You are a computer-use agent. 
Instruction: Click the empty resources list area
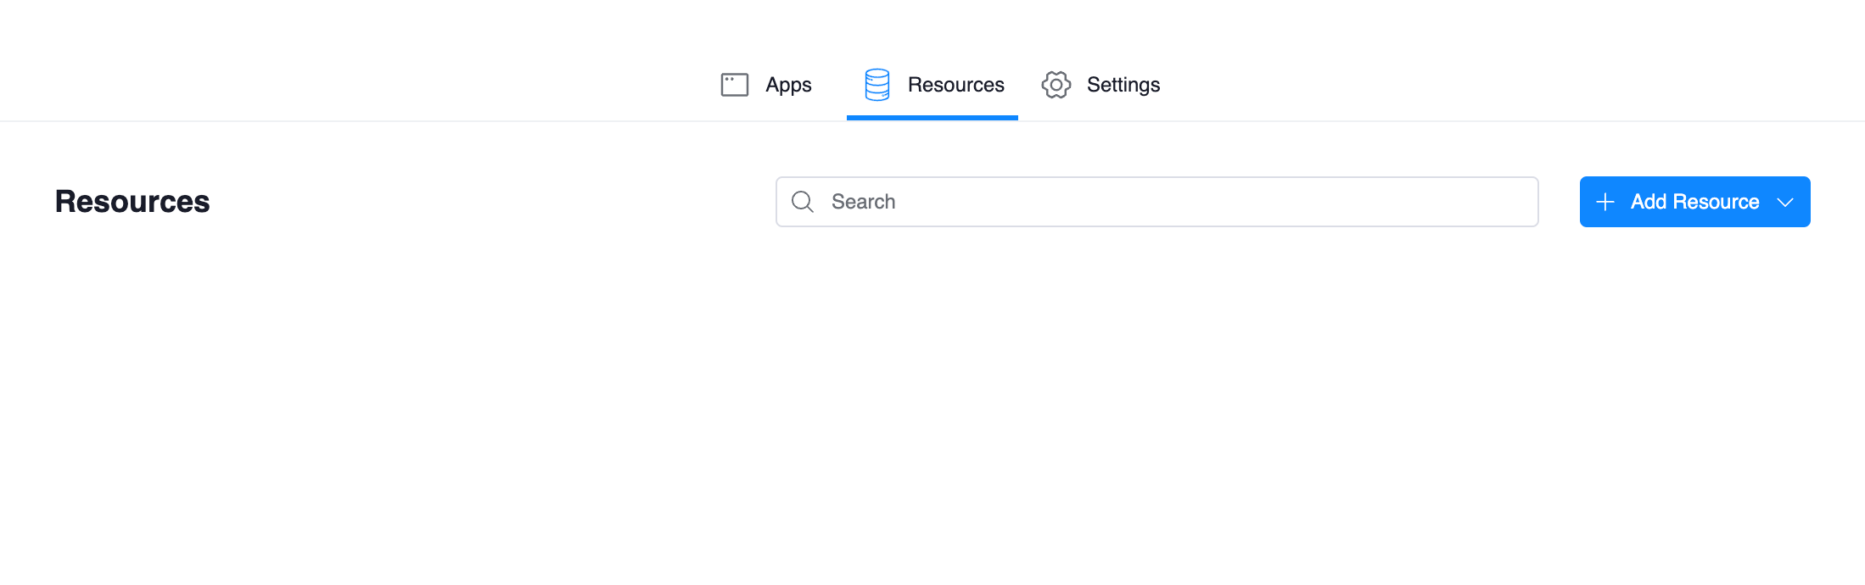coord(932,407)
